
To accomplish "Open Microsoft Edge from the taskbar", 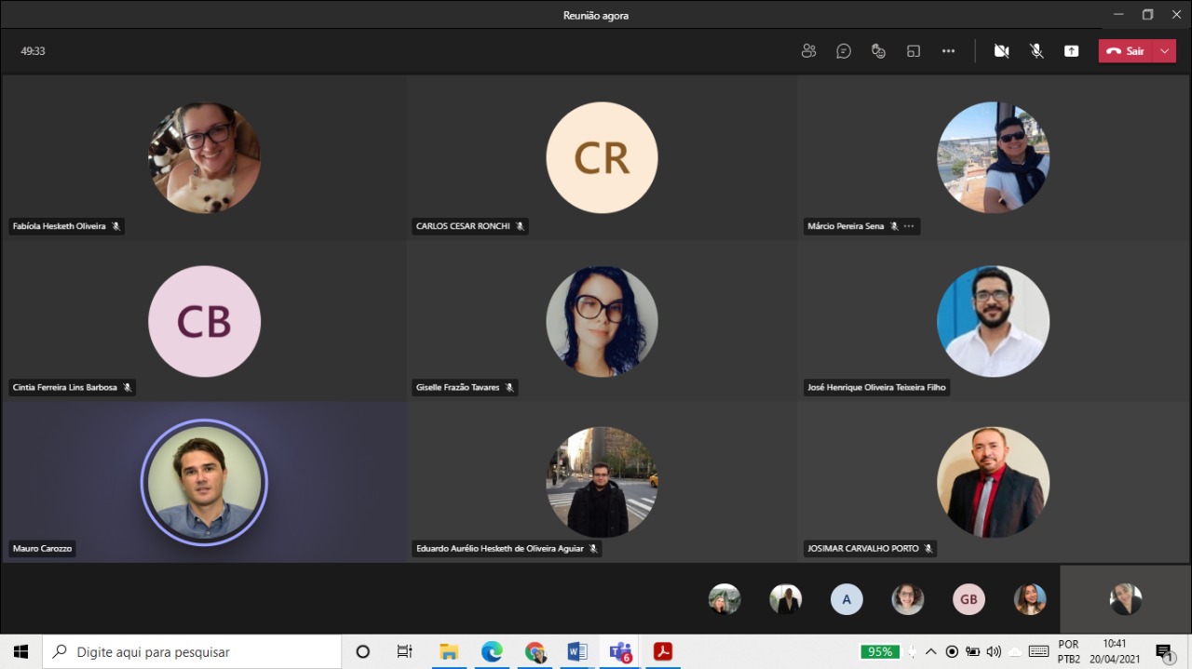I will (x=492, y=651).
